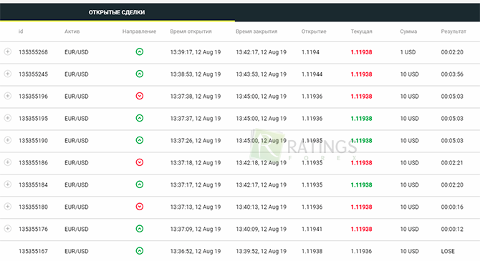Click green up arrow of trade 135355190
480x261 pixels.
click(140, 140)
